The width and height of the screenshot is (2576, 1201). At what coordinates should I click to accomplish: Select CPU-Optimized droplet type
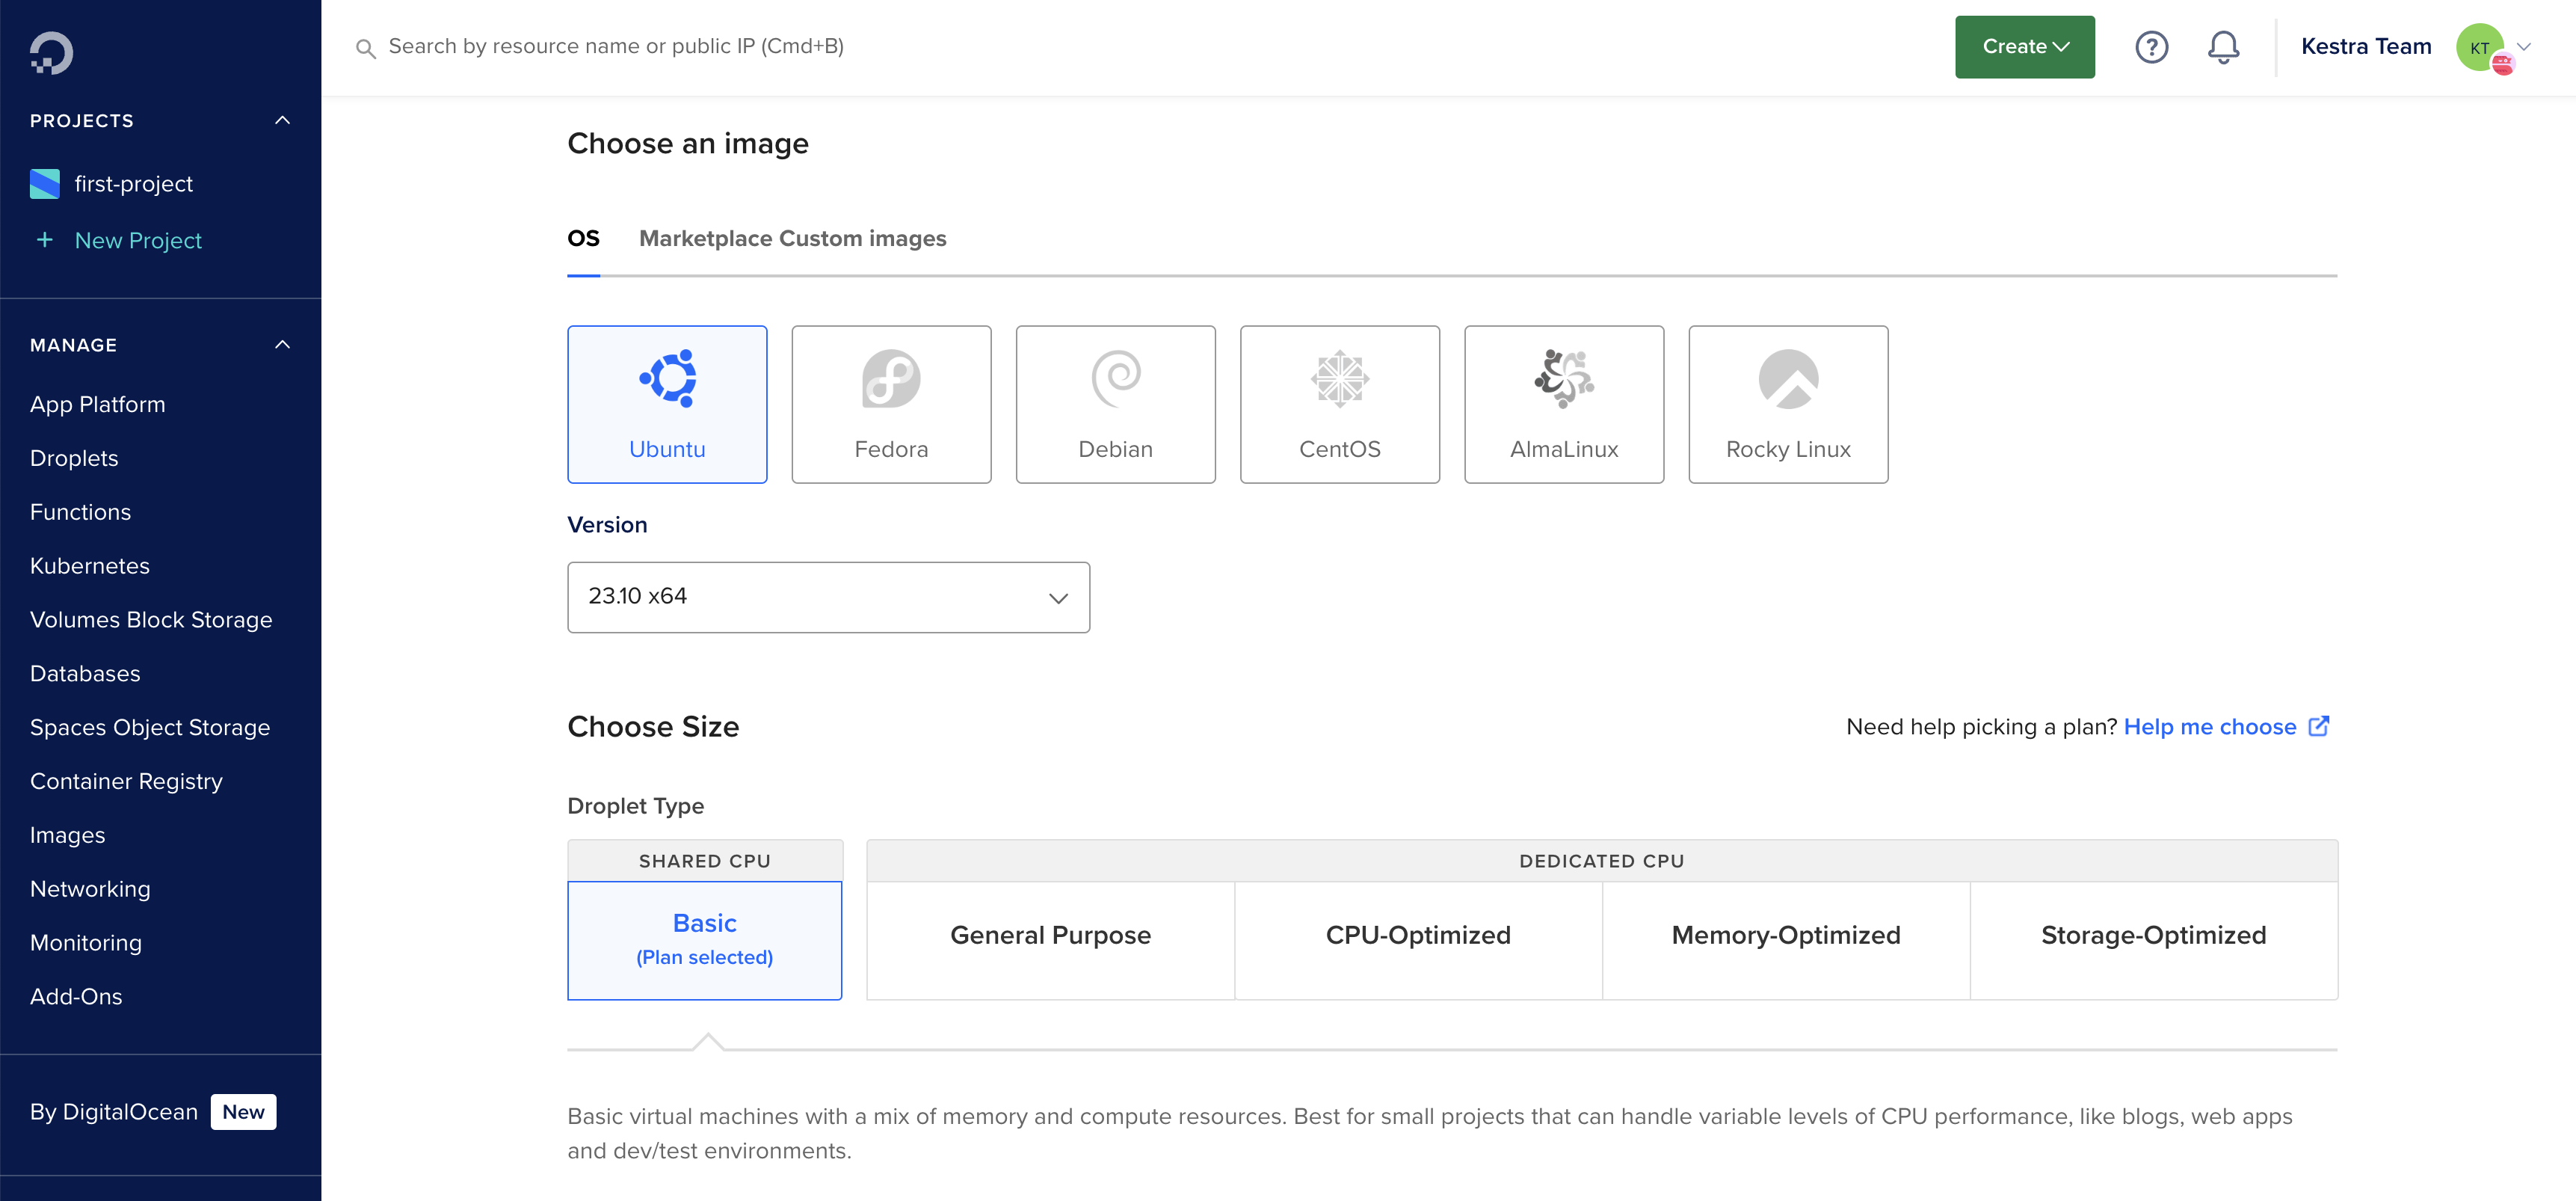1417,936
